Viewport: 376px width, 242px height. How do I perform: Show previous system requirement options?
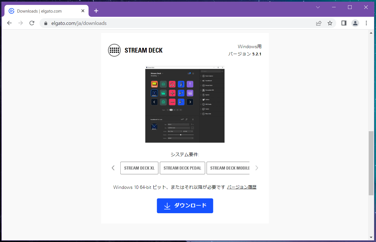[x=113, y=168]
